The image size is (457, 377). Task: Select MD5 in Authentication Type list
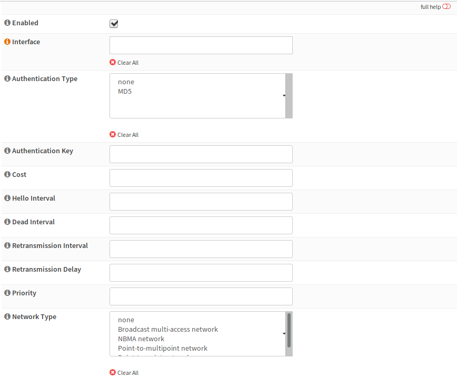click(126, 92)
